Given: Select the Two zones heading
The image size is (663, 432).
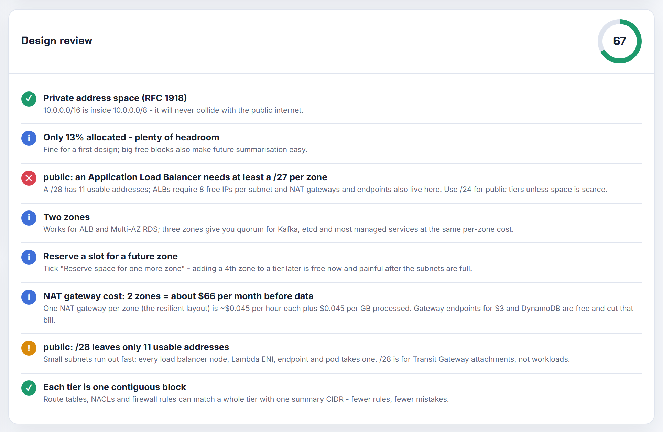Looking at the screenshot, I should (x=66, y=217).
